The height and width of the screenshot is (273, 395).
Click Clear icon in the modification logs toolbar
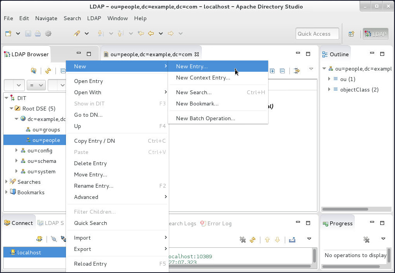243,240
